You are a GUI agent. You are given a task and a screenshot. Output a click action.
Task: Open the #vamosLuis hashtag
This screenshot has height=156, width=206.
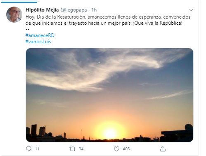pyautogui.click(x=38, y=42)
